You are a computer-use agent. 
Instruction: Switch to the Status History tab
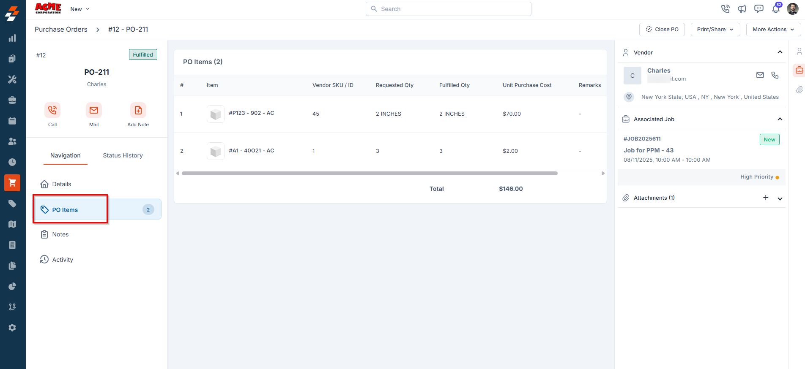click(123, 155)
